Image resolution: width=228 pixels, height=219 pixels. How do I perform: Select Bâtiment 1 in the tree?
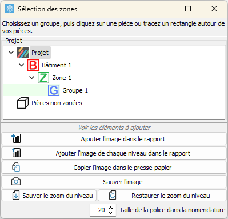57,65
